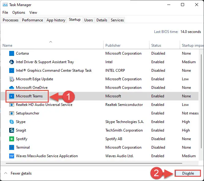Switch to the Processes tab
Image resolution: width=204 pixels, height=181 pixels.
pyautogui.click(x=10, y=20)
